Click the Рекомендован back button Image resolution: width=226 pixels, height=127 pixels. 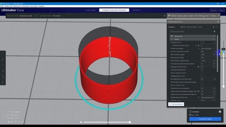coord(176,104)
